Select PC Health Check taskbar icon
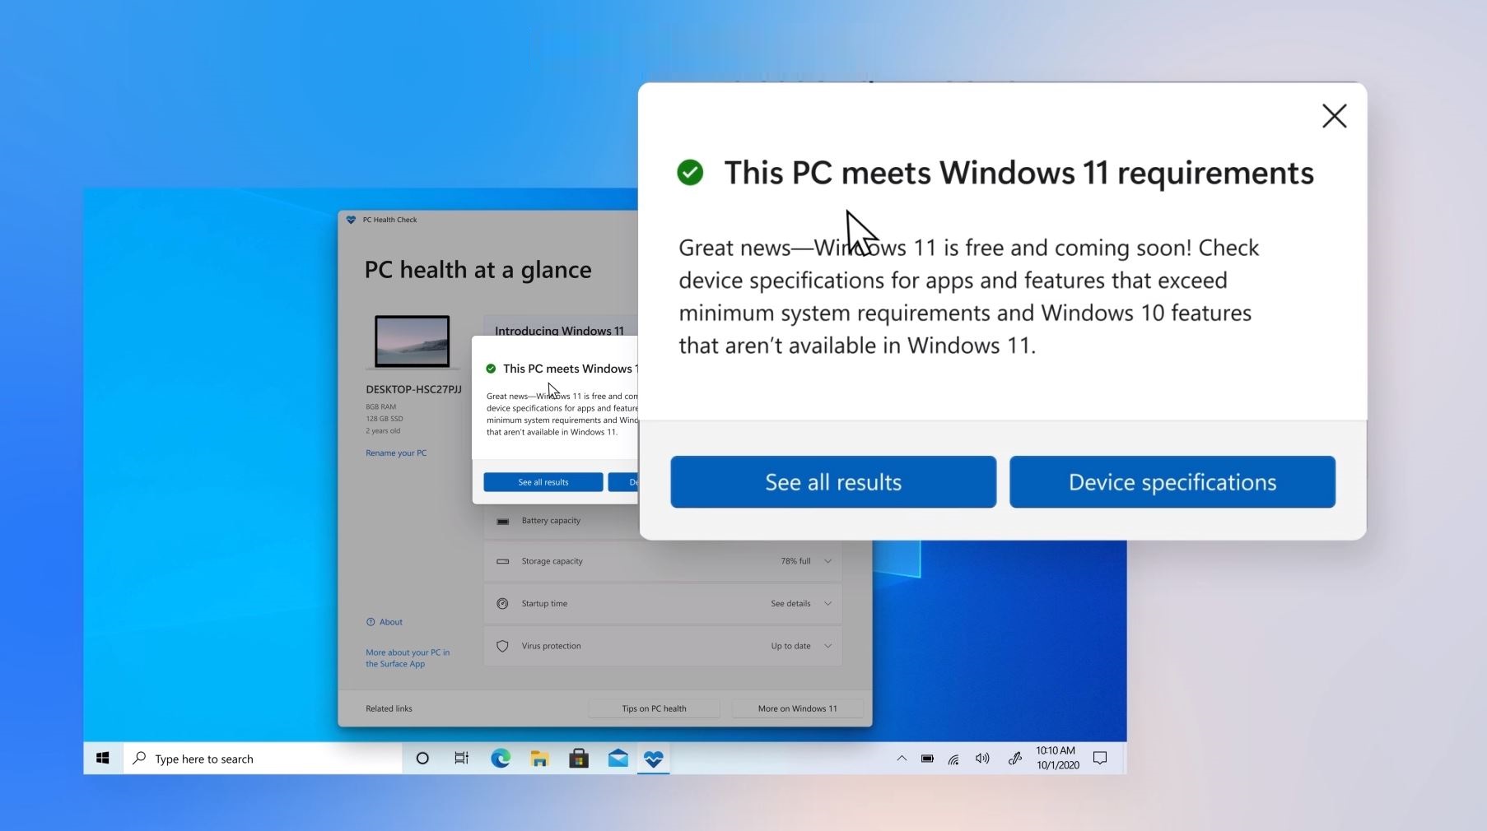Viewport: 1487px width, 831px height. point(654,759)
